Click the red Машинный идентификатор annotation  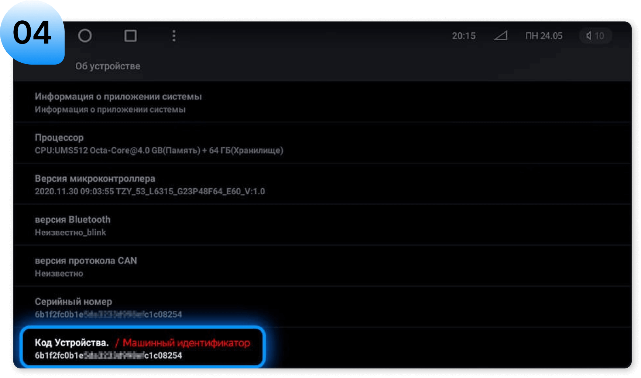186,343
